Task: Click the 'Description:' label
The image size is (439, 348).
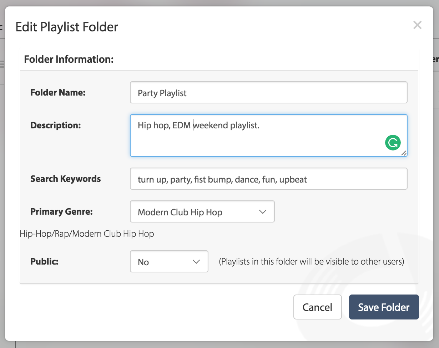Action: tap(56, 125)
